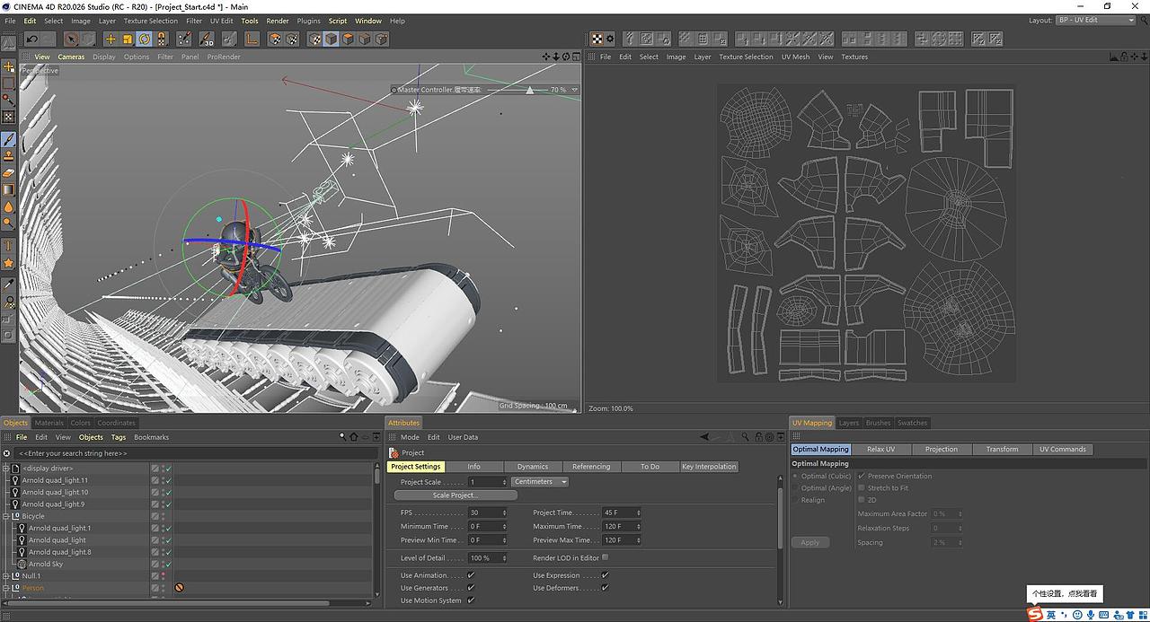Click the viewport pan arrows icon
The height and width of the screenshot is (622, 1150).
pyautogui.click(x=546, y=57)
